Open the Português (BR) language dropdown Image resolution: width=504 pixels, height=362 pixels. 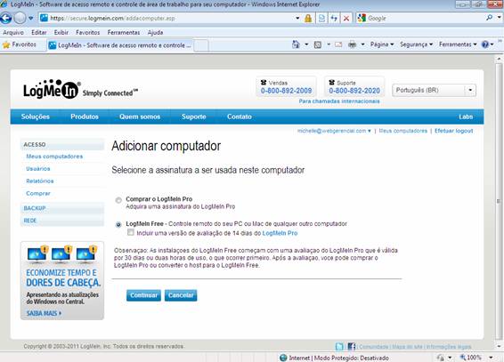click(x=434, y=90)
